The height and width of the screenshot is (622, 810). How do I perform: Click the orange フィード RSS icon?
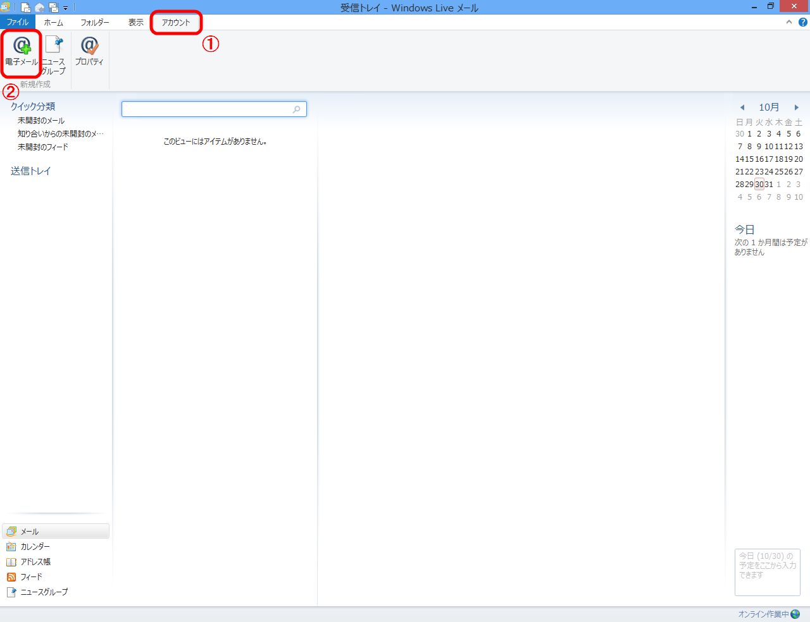click(x=11, y=577)
